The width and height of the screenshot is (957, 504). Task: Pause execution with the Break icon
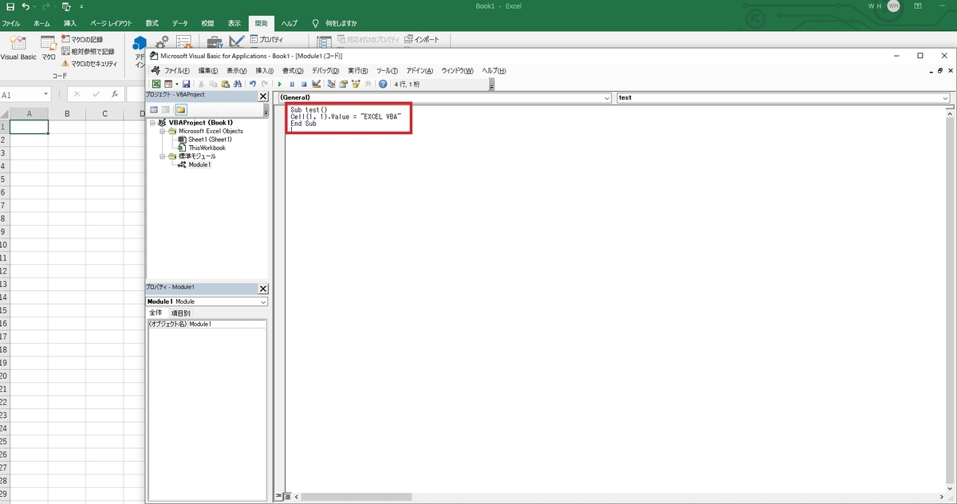292,84
